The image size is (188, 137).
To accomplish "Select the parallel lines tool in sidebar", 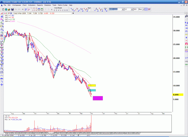I will (2, 17).
